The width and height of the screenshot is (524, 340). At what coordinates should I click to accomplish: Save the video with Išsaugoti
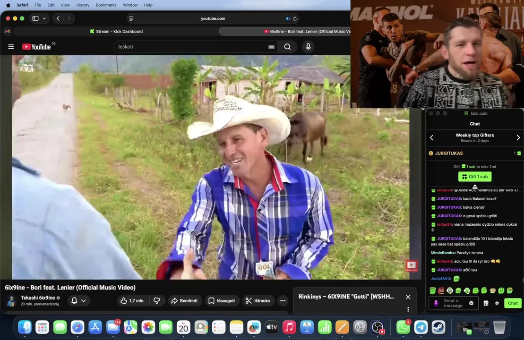coord(222,301)
